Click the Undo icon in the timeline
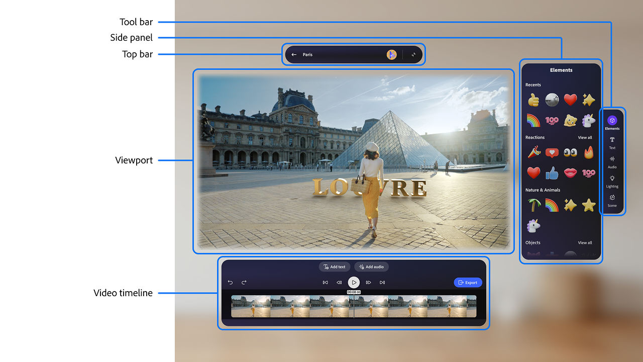Image resolution: width=643 pixels, height=362 pixels. [x=231, y=282]
